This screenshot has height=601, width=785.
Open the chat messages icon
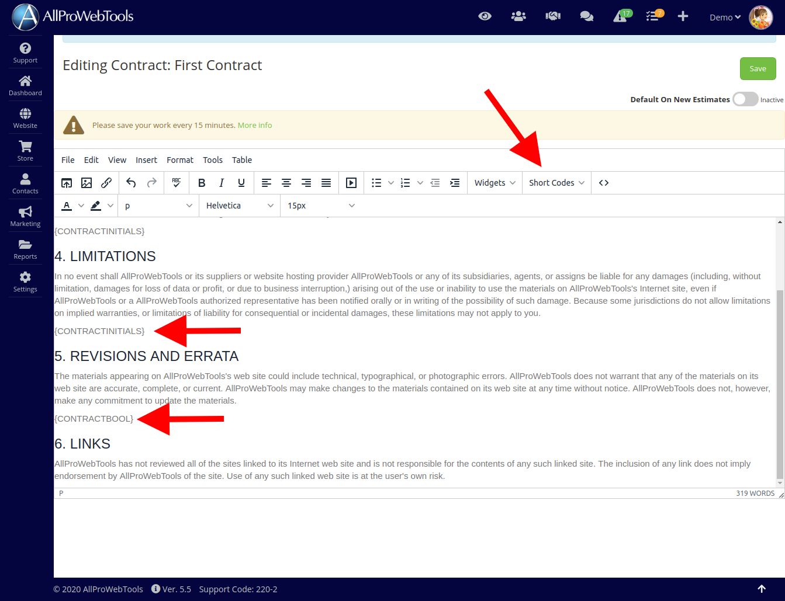click(x=587, y=16)
